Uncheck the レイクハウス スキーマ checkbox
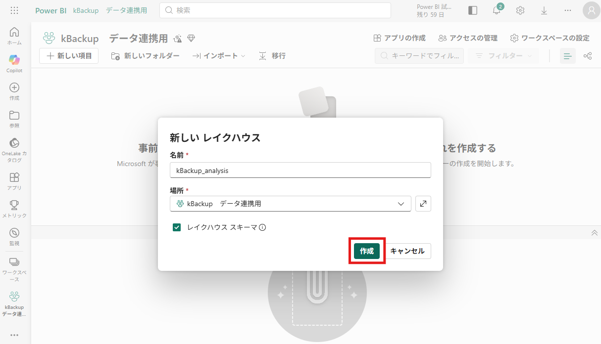Screen dimensions: 601x344 177,227
